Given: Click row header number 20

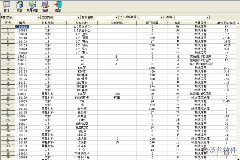Looking at the screenshot, I should pyautogui.click(x=8, y=97).
